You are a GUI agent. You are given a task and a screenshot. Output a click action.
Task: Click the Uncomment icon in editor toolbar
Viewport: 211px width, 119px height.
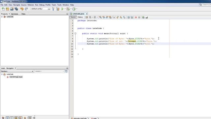(x=147, y=17)
